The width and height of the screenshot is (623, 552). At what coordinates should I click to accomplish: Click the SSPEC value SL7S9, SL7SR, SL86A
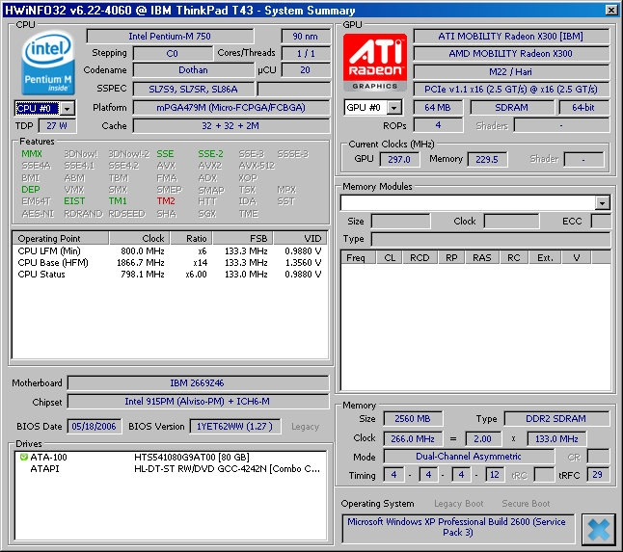coord(193,90)
